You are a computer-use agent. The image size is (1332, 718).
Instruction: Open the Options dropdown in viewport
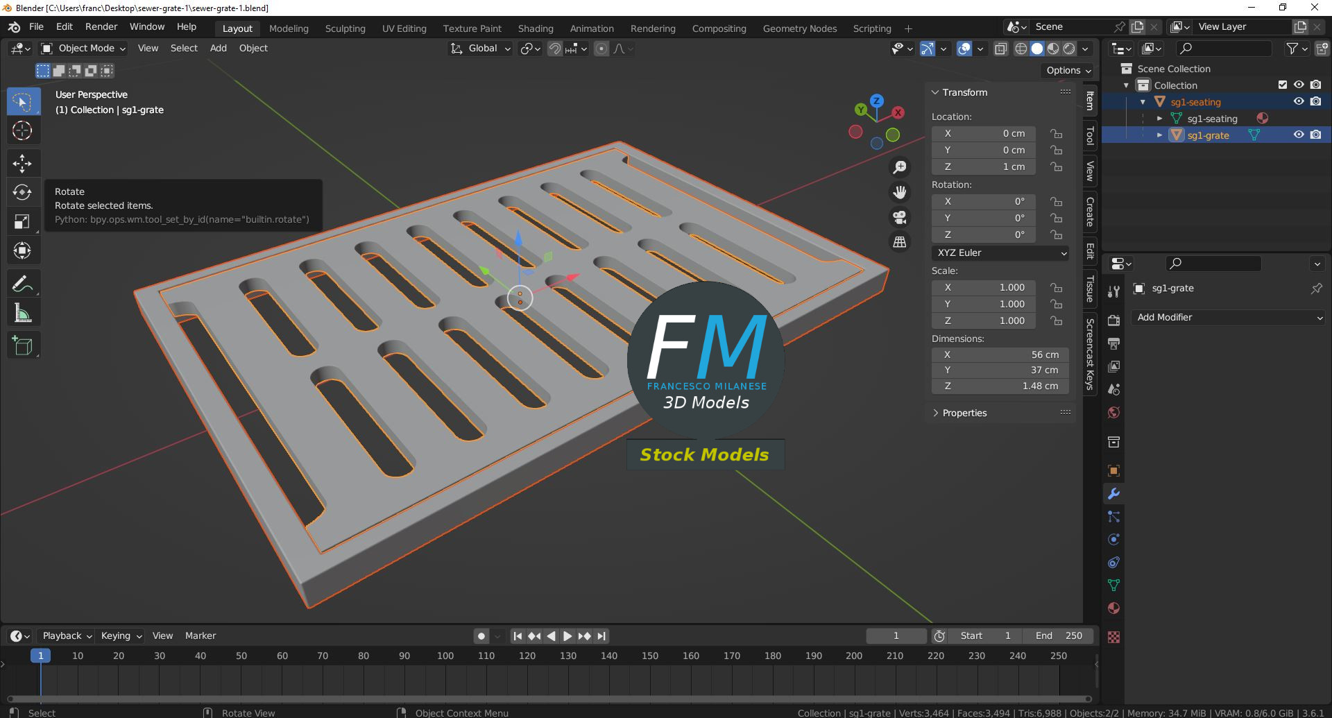click(1068, 71)
